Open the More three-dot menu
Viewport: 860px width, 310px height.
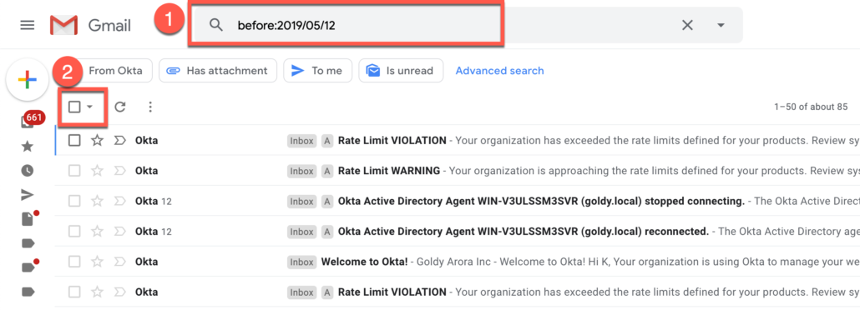click(150, 107)
